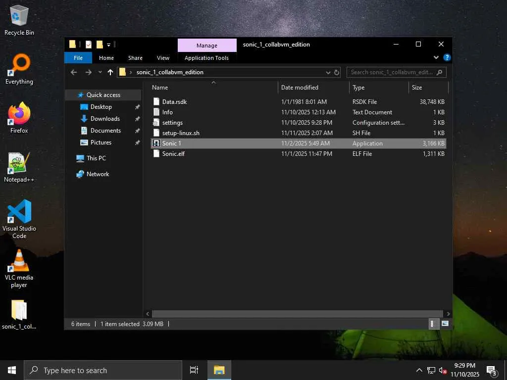
Task: Click the taskbar search box
Action: 103,370
